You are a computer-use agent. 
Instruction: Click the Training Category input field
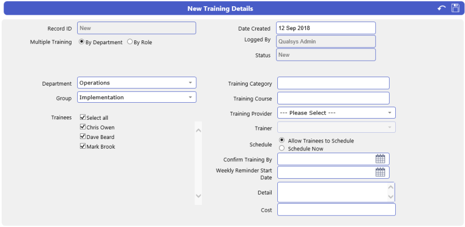click(333, 83)
